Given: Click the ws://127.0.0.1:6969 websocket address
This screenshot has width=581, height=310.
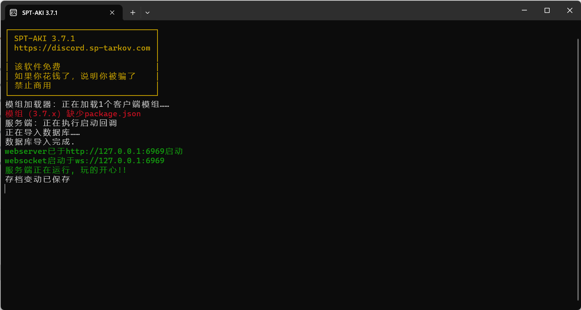Looking at the screenshot, I should pyautogui.click(x=119, y=161).
